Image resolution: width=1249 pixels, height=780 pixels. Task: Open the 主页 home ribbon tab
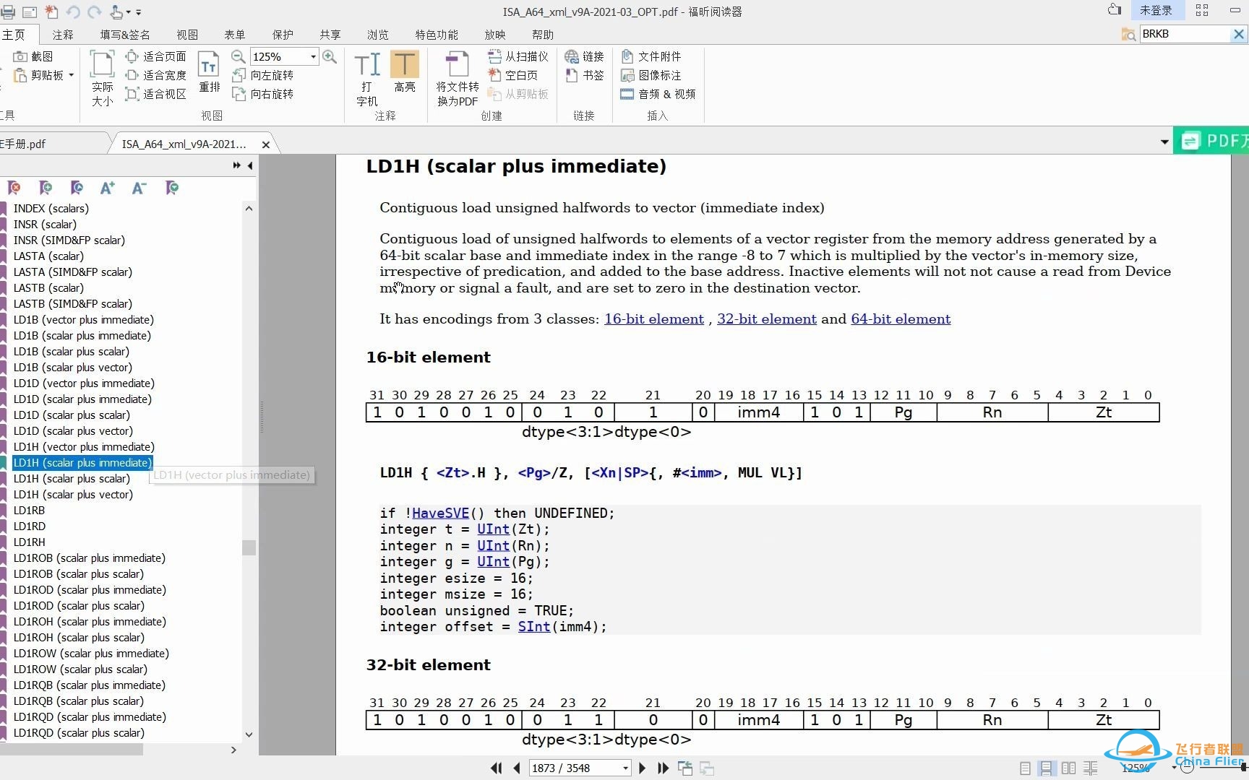click(x=13, y=35)
